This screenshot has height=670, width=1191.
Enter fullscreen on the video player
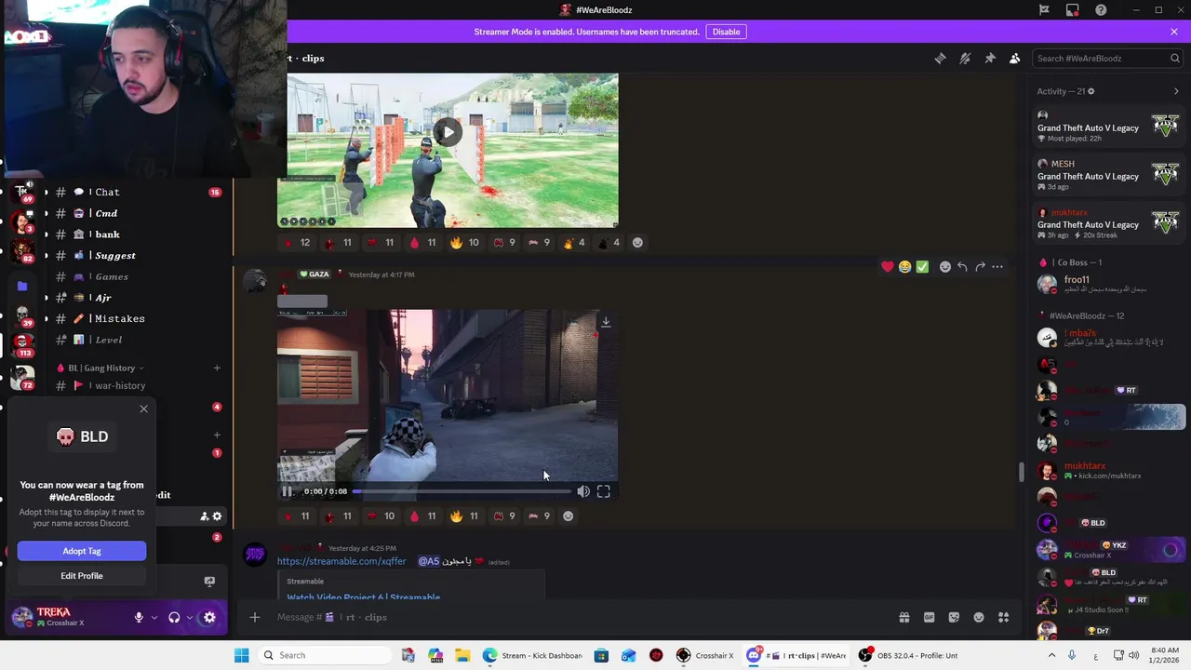[x=604, y=491]
